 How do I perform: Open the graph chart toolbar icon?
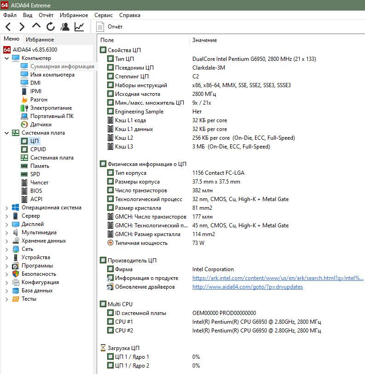79,27
